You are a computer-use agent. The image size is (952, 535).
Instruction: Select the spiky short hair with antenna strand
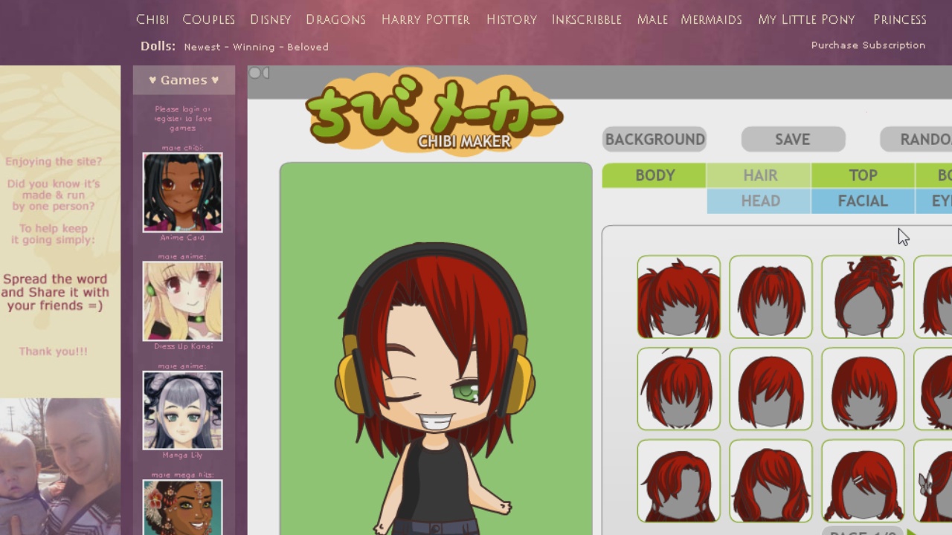point(678,389)
